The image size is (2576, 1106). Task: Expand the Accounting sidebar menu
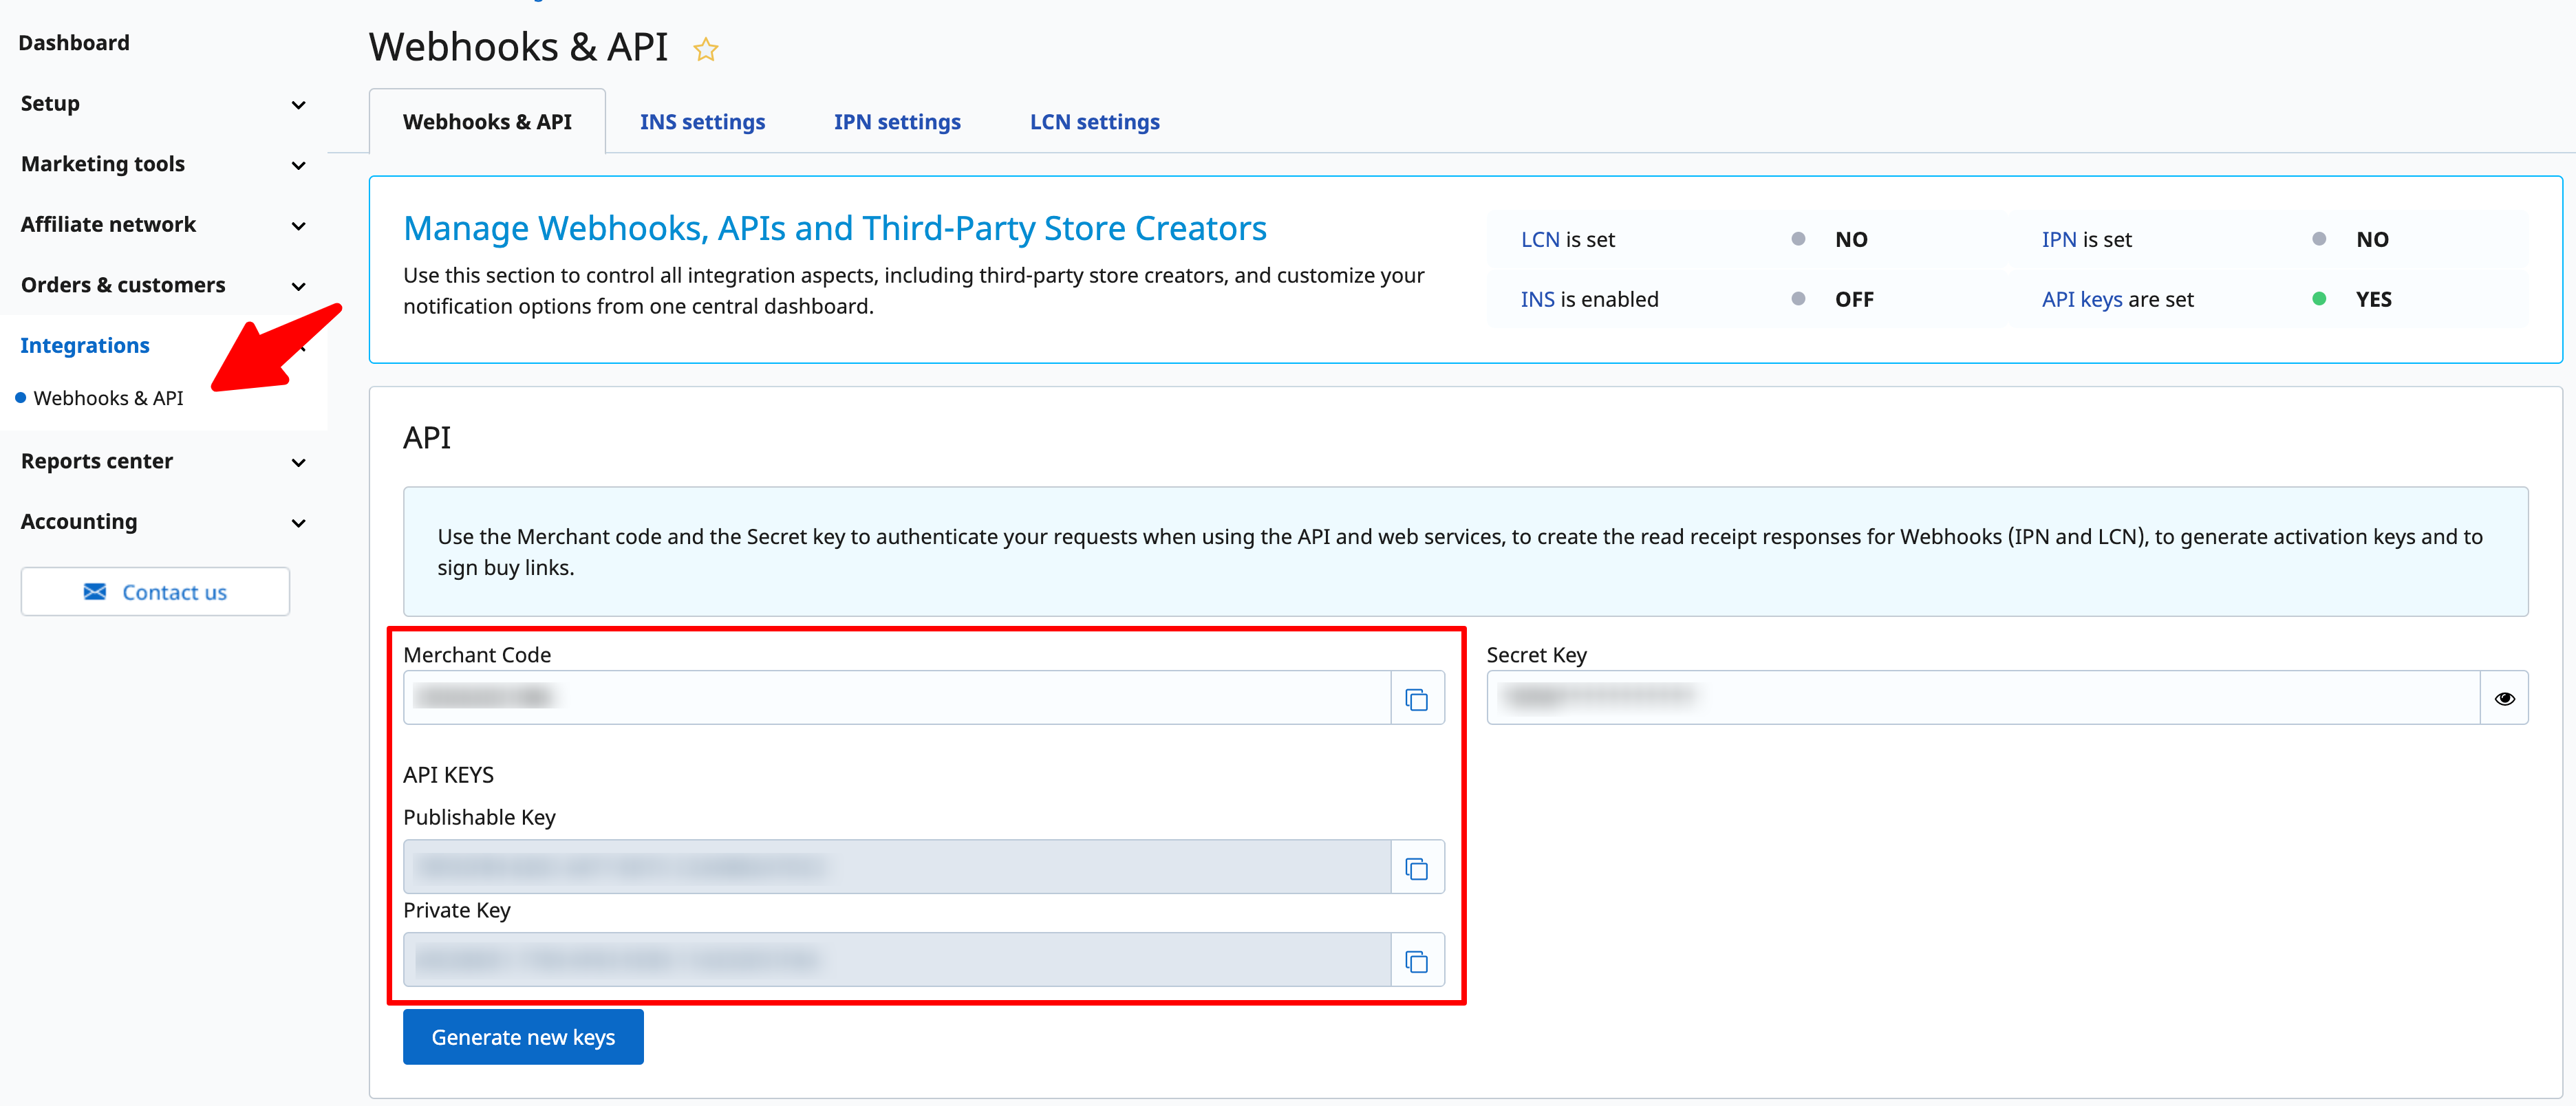coord(298,523)
